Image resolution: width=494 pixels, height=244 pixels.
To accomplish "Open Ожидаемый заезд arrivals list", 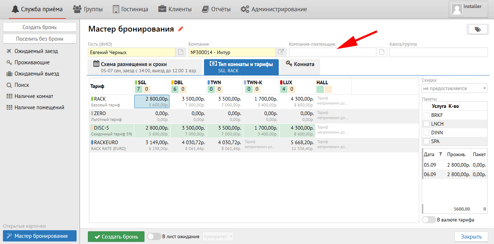I will (36, 51).
